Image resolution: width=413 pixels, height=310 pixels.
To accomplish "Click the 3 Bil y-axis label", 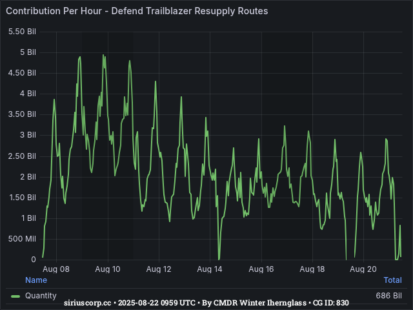I will (x=28, y=135).
